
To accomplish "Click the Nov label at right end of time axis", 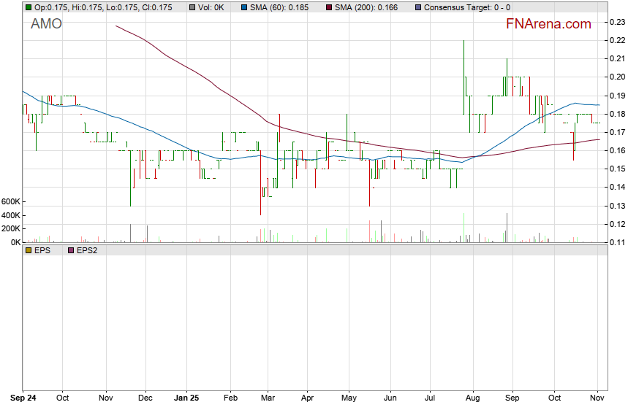I will coord(598,398).
